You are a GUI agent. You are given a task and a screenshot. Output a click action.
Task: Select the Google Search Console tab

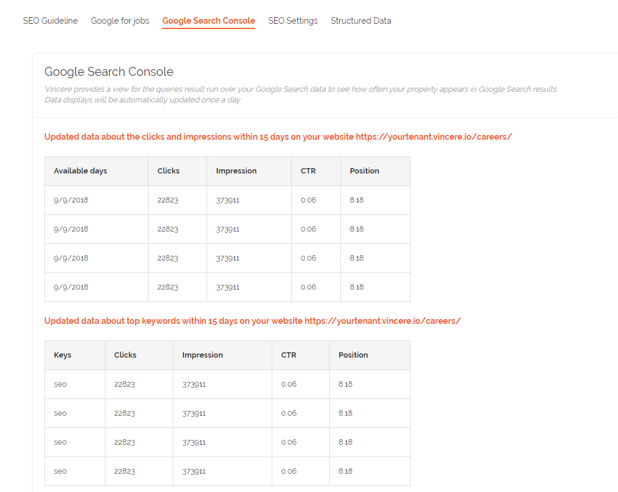(x=208, y=21)
